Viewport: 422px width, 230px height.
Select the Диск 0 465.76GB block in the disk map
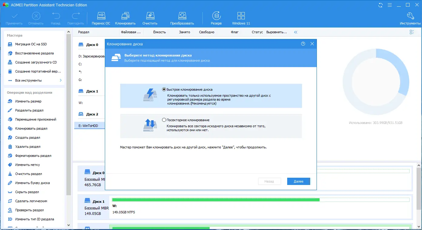(91, 178)
